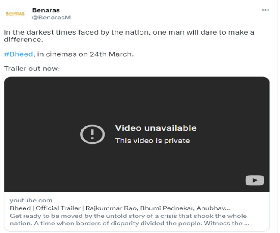Open the tweet's more options menu
This screenshot has width=280, height=233.
coord(265,9)
